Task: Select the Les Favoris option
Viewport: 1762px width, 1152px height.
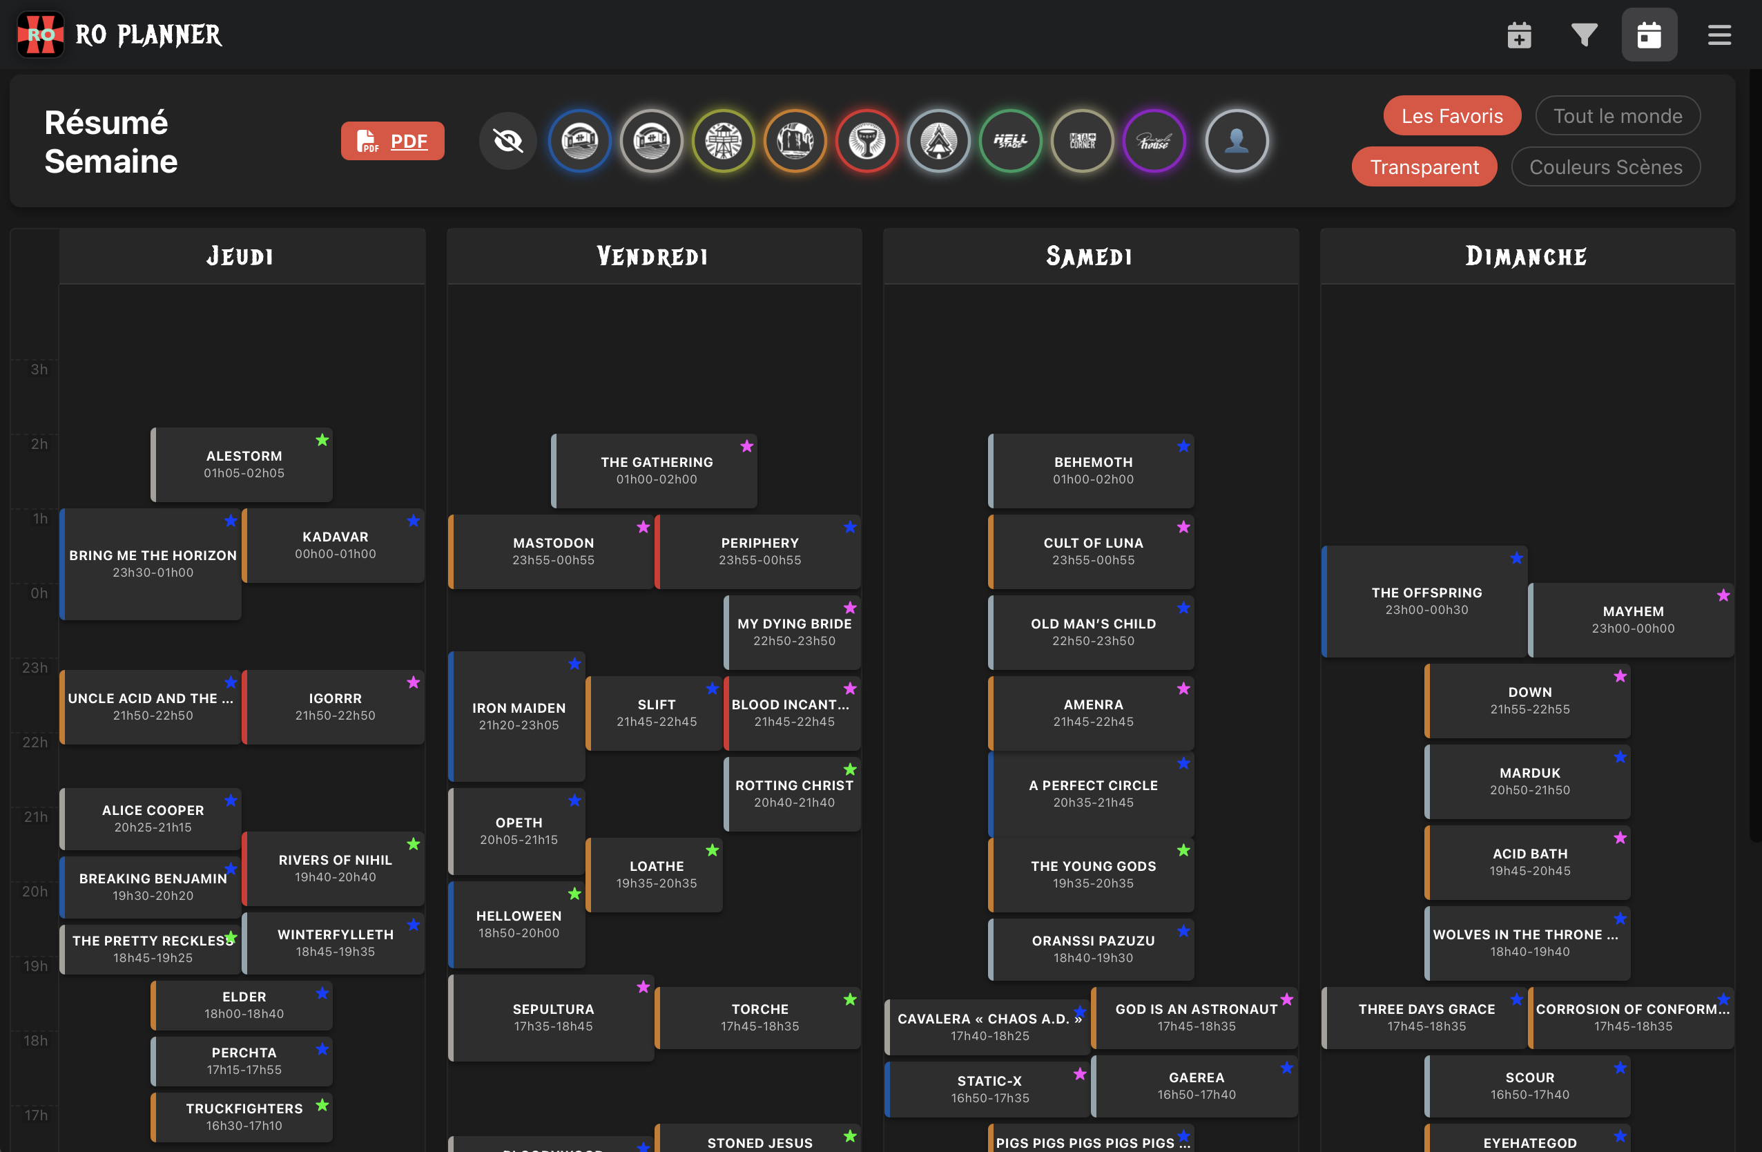Action: (x=1451, y=115)
